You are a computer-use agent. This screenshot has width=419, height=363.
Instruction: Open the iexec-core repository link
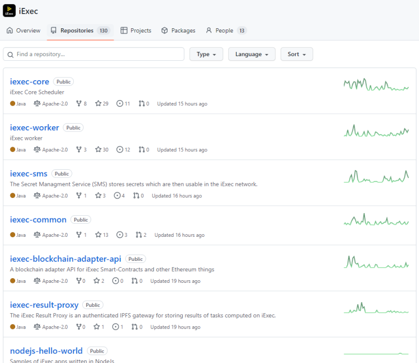pos(29,82)
